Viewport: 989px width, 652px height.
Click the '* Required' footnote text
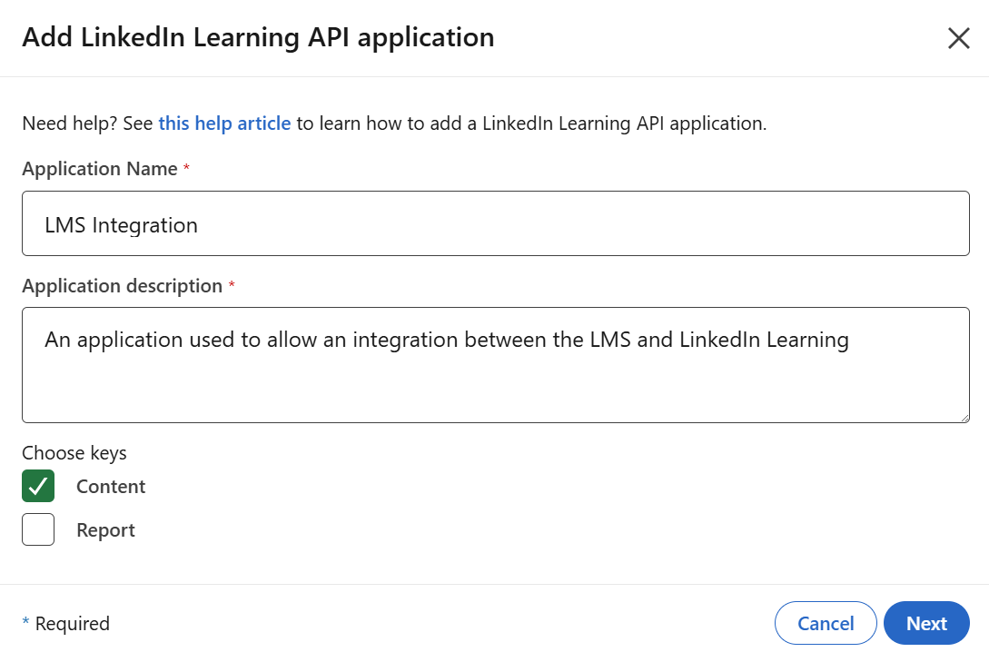coord(66,623)
